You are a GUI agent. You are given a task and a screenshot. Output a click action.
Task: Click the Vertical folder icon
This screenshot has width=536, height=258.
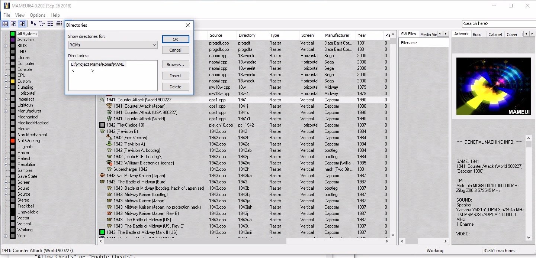(x=13, y=224)
